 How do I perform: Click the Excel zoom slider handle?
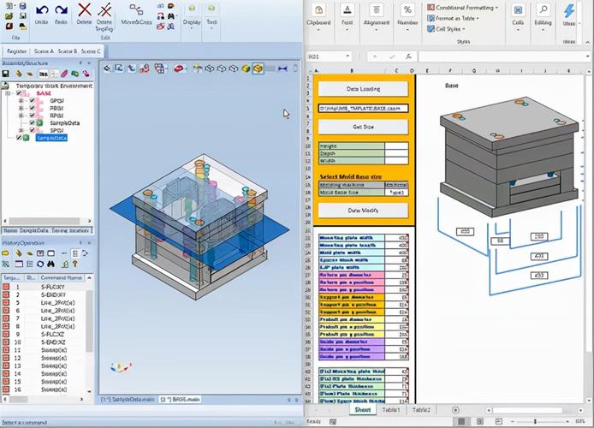click(x=535, y=421)
